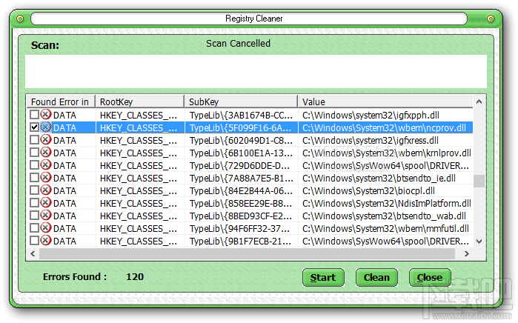
Task: Check the box for btsendto_ie.dll entry
Action: pos(34,177)
